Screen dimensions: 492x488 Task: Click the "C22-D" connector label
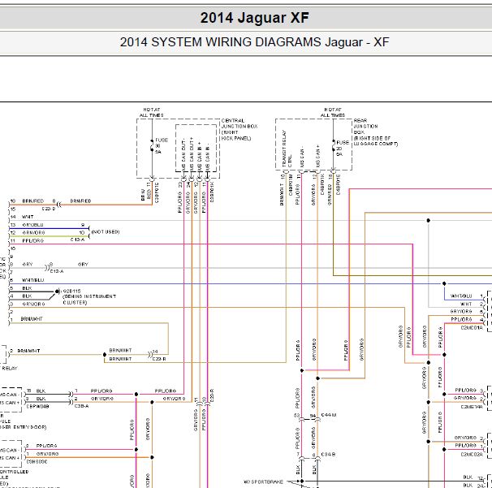(x=49, y=209)
